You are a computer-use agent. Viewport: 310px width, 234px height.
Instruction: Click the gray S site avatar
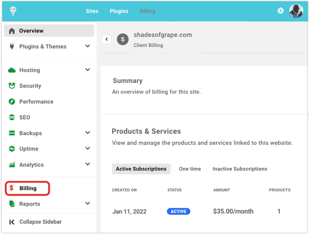click(x=123, y=39)
